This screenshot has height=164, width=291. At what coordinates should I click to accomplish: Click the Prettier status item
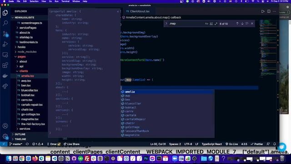click(x=257, y=144)
